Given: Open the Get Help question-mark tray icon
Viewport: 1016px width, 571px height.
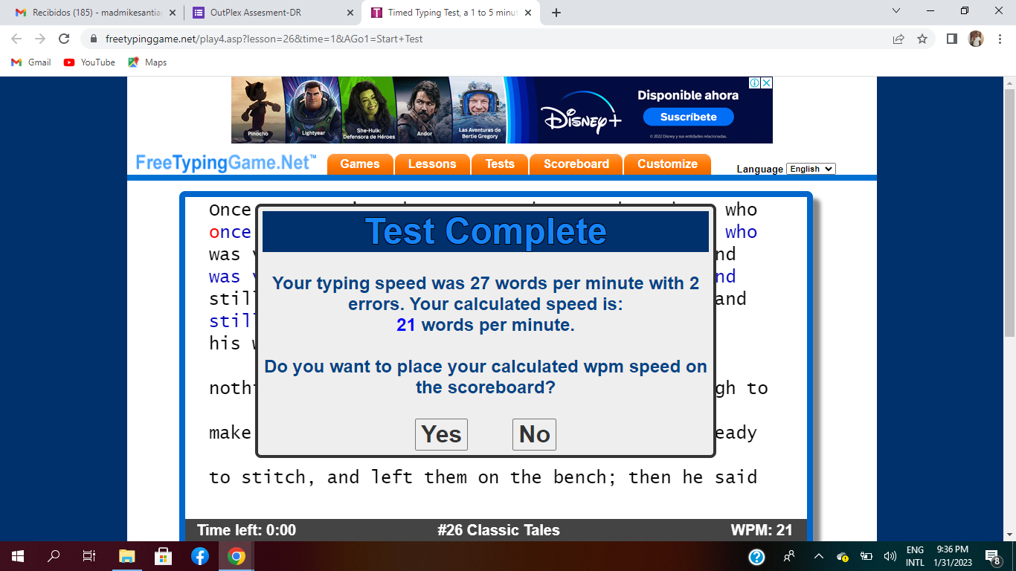Looking at the screenshot, I should 756,556.
